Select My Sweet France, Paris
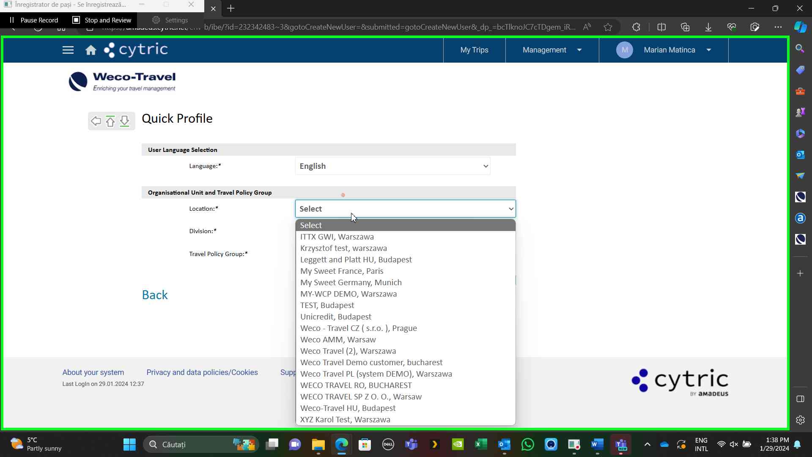The height and width of the screenshot is (457, 812). click(x=406, y=271)
